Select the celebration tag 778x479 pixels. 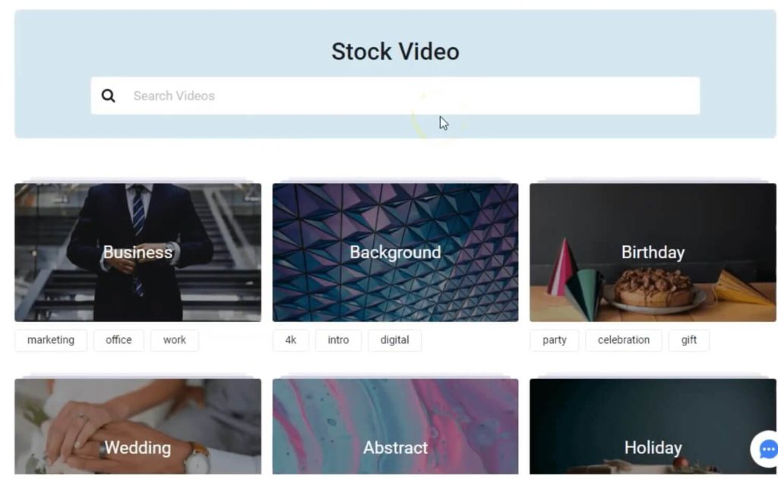click(x=624, y=340)
